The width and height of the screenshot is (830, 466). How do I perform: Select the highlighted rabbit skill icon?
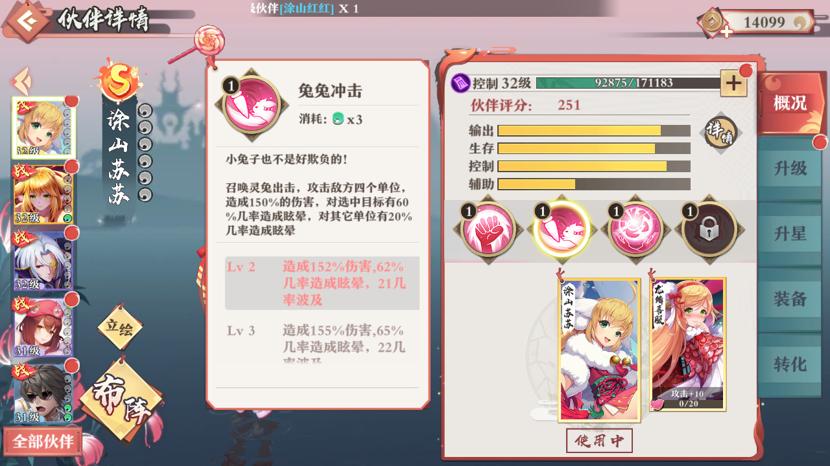(x=562, y=229)
